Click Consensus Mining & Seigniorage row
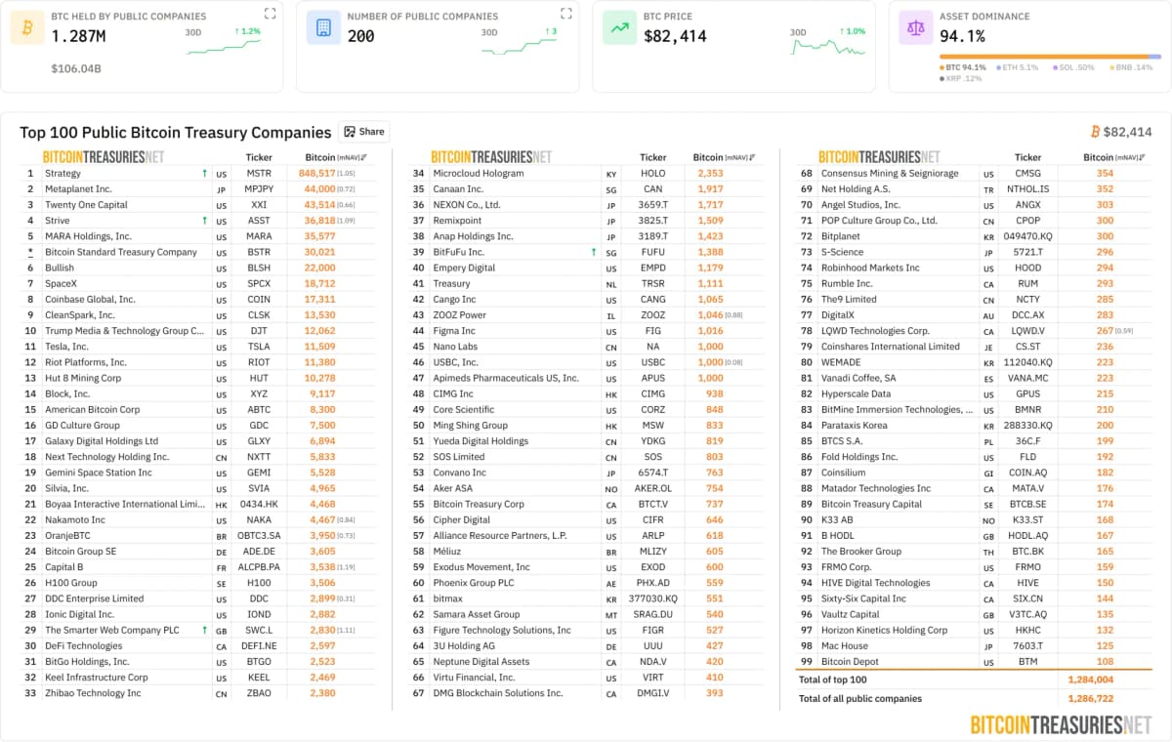 point(974,173)
